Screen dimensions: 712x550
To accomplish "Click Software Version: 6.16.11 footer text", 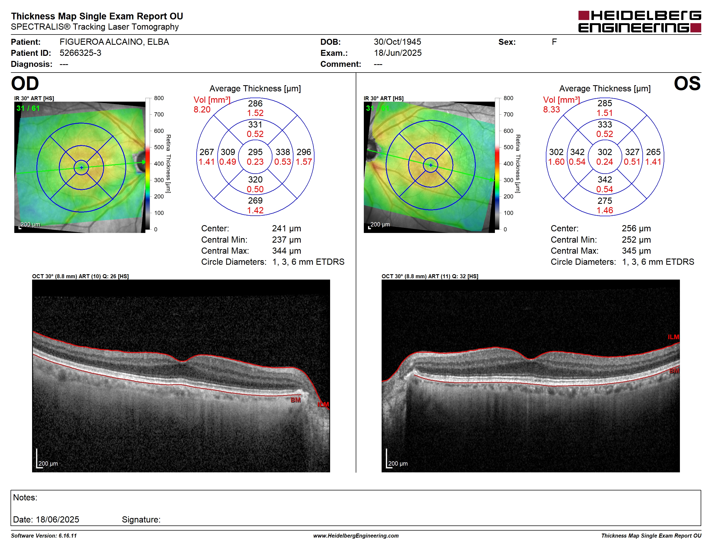I will coord(44,536).
